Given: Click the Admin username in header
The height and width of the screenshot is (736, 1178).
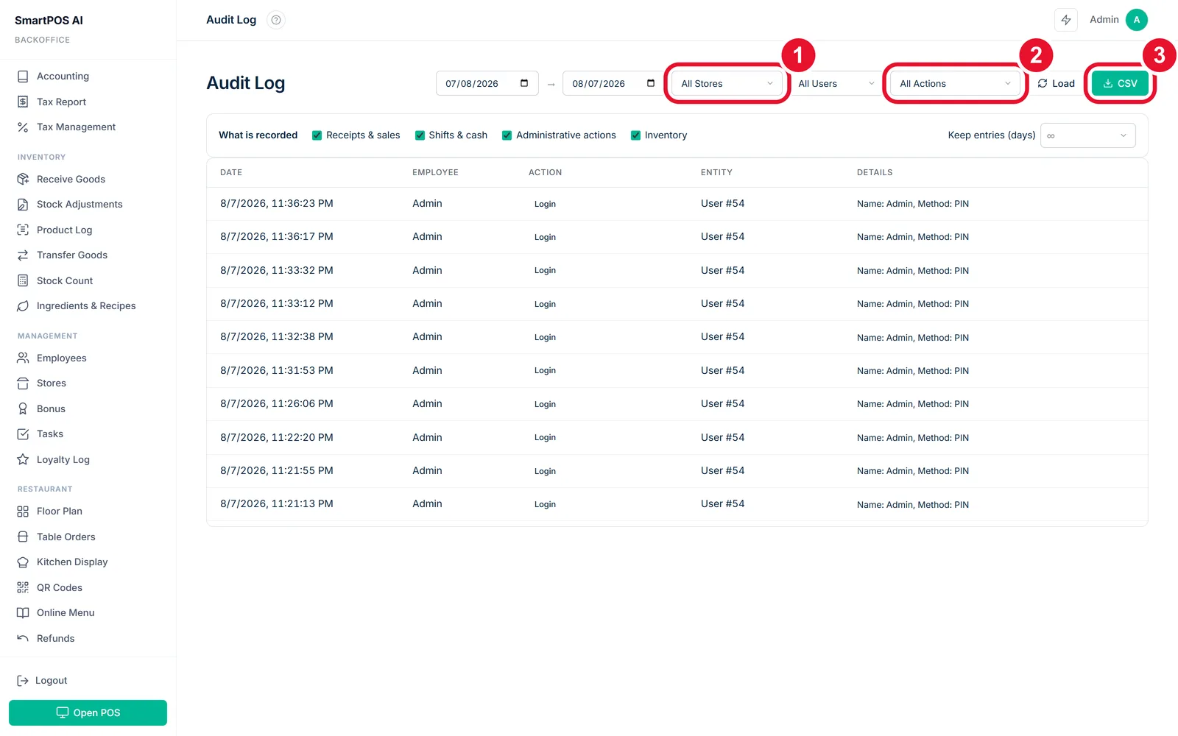Looking at the screenshot, I should pyautogui.click(x=1104, y=20).
